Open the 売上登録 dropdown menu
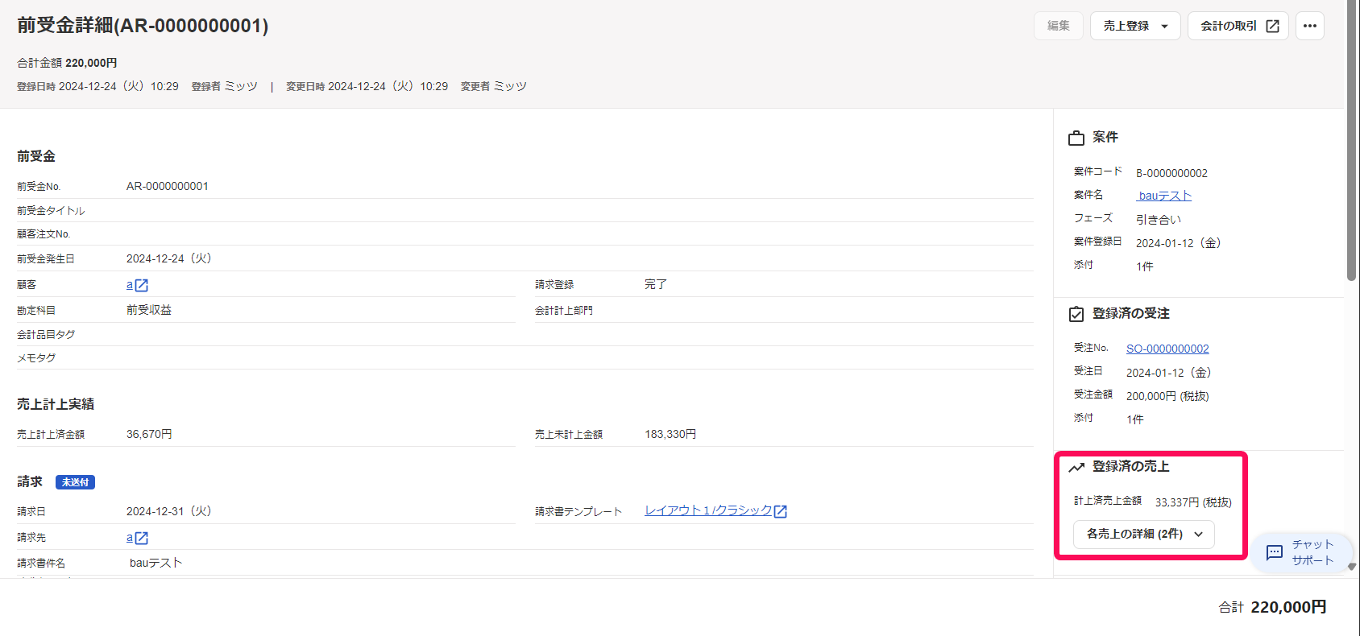 coord(1135,26)
